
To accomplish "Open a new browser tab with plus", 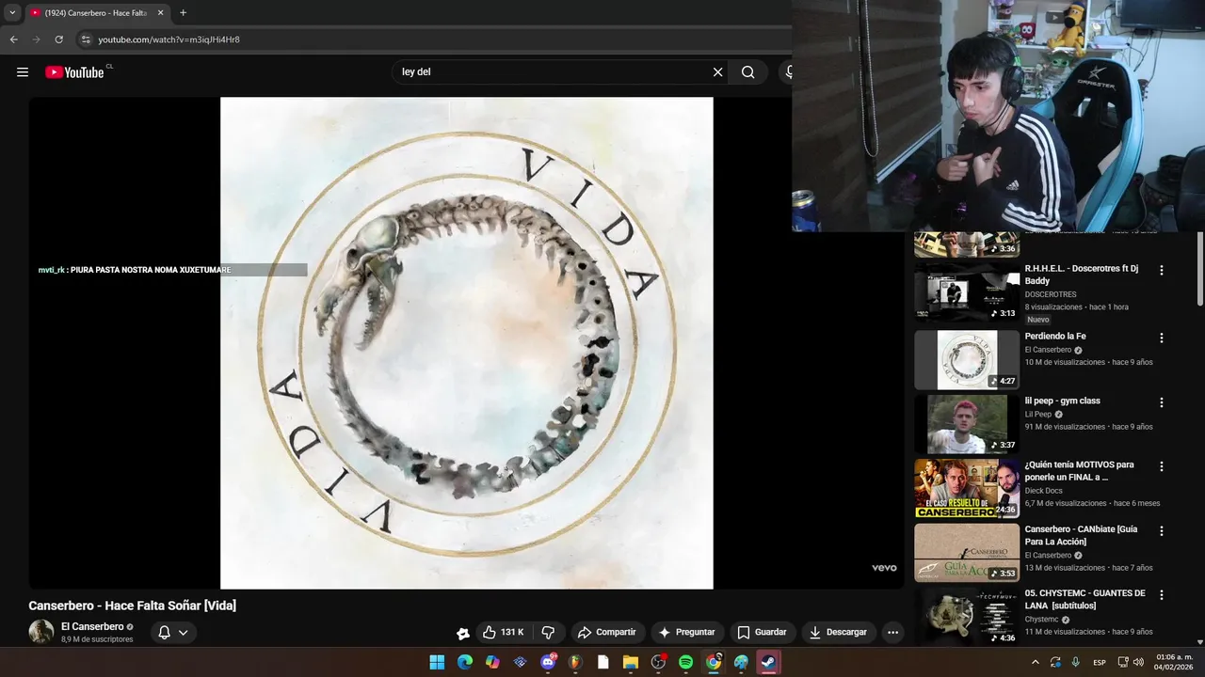I will coord(183,13).
